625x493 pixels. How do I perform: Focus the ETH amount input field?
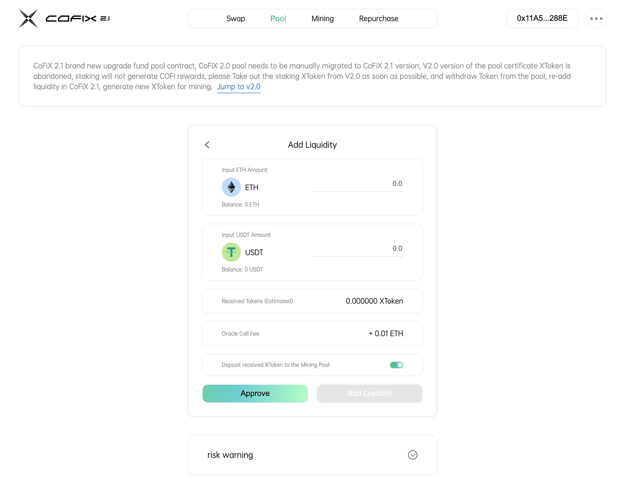pos(357,184)
